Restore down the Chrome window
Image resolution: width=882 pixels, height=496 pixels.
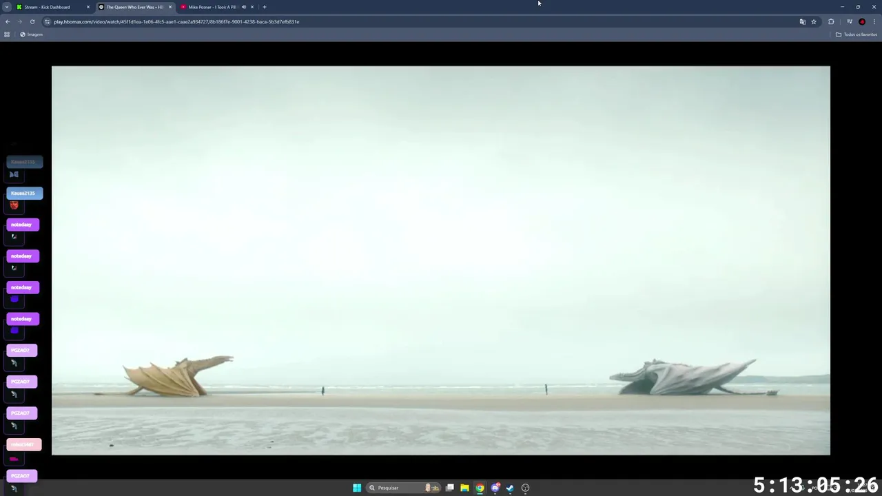click(858, 7)
